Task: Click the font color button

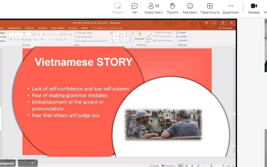Action: (42, 39)
